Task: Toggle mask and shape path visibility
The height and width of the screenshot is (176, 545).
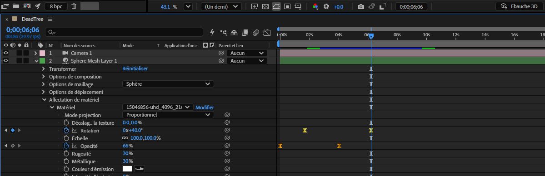Action: [x=276, y=7]
